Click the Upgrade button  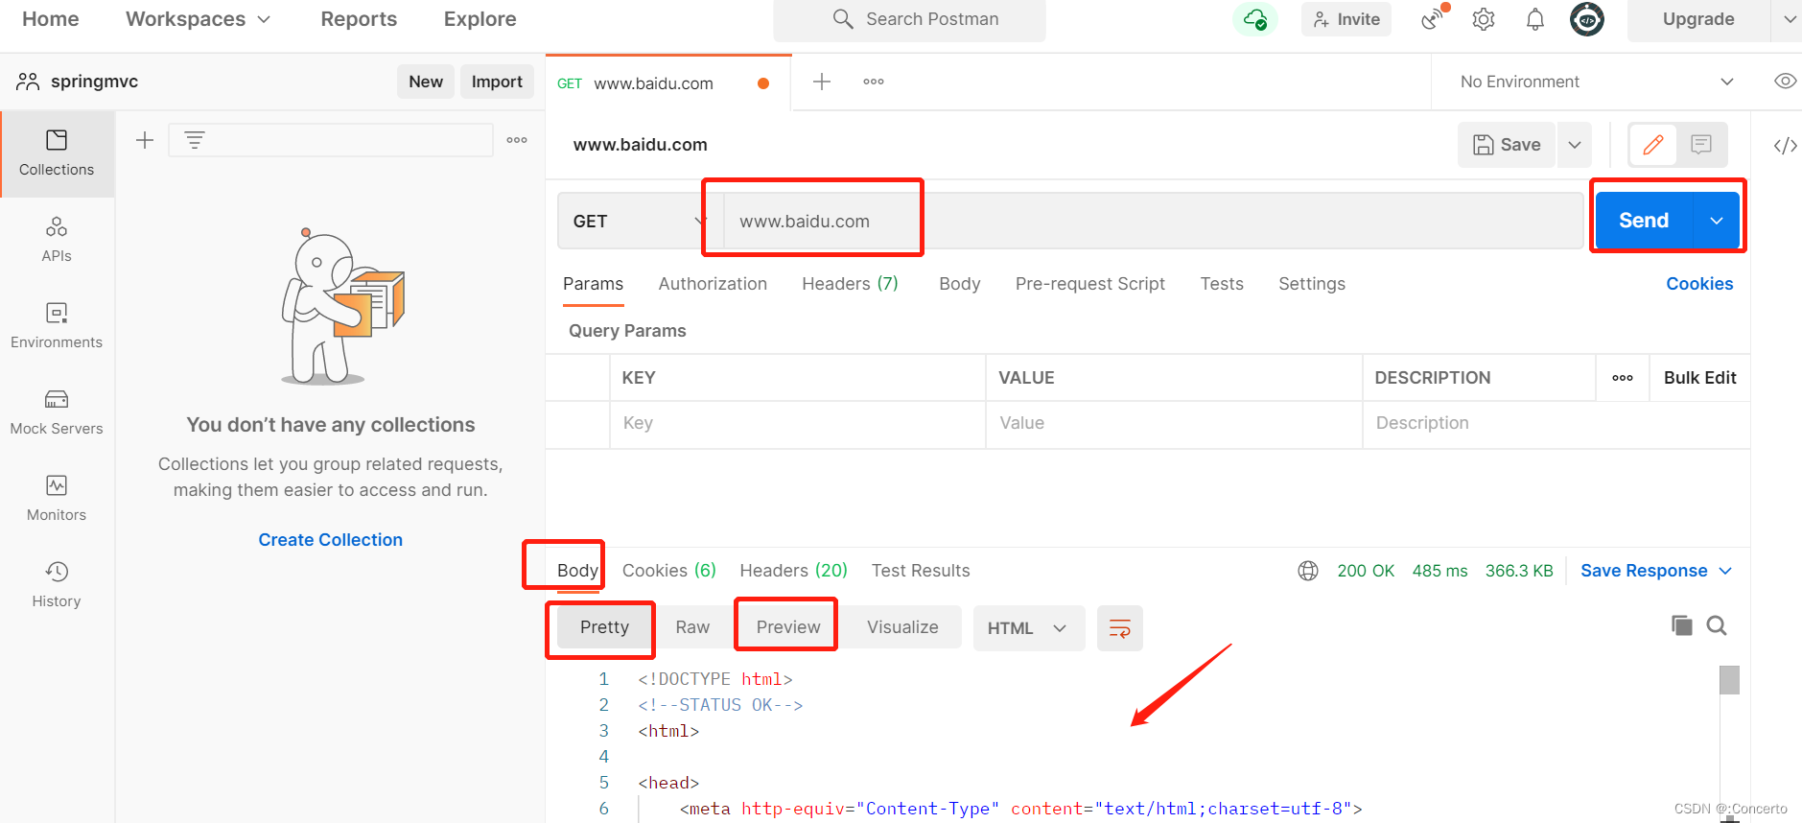(x=1698, y=19)
